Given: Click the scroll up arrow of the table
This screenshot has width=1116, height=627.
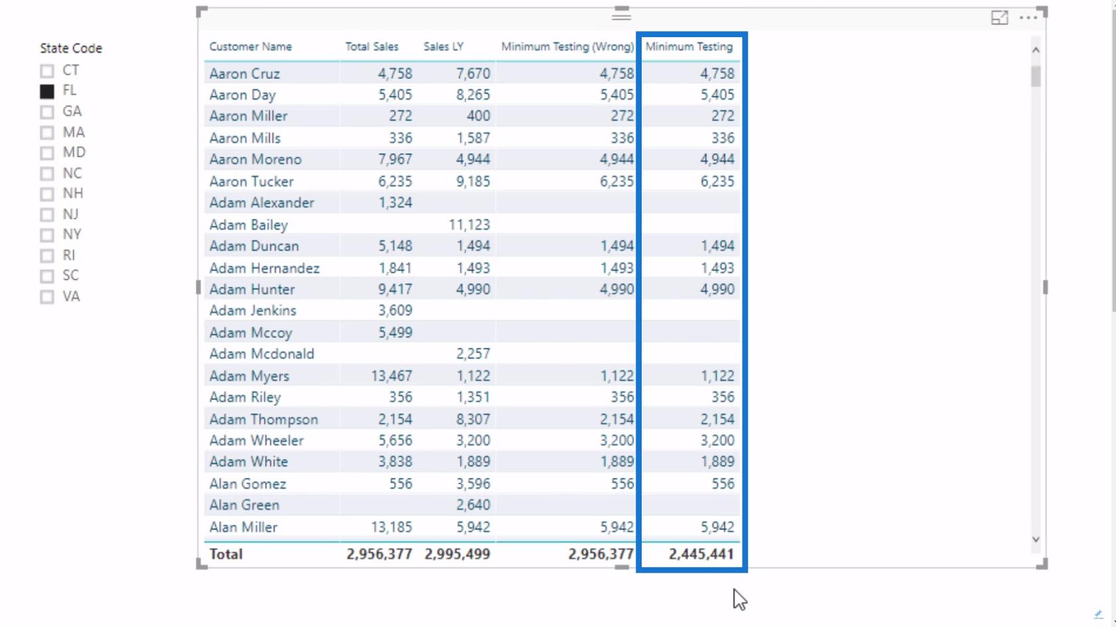Looking at the screenshot, I should tap(1036, 50).
